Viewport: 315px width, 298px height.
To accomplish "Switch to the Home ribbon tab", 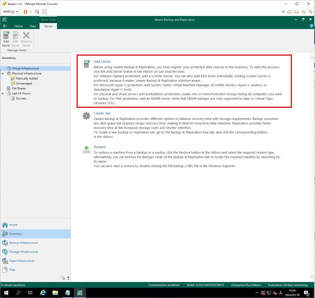I will coord(18,26).
